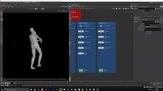Open the unpack3 parameter gear menu

[156, 22]
